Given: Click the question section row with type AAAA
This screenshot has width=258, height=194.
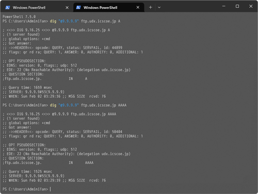Looking at the screenshot, I should (x=48, y=163).
